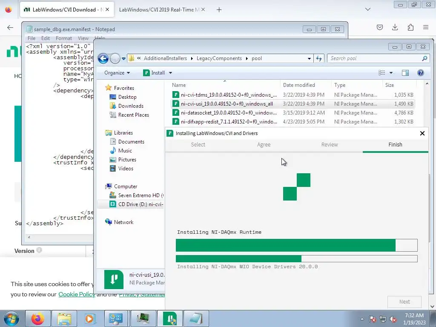The image size is (436, 327).
Task: Close the Installing LabWindows/CVI dialog
Action: point(422,133)
